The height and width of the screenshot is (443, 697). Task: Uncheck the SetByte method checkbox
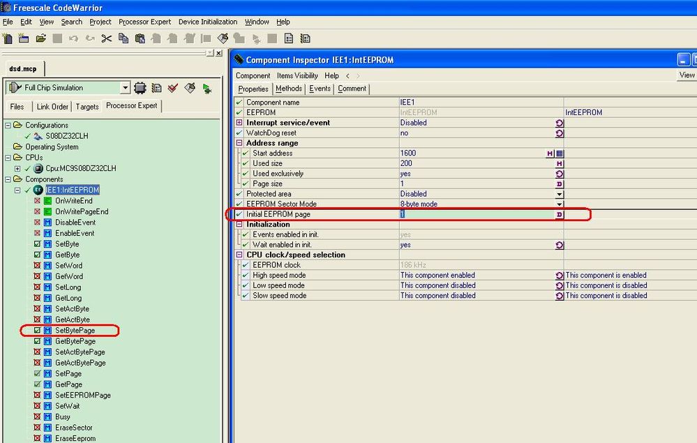(x=38, y=244)
